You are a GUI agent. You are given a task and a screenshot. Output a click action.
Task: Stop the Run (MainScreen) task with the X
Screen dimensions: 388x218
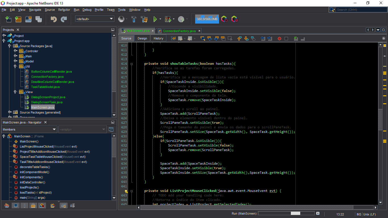click(x=318, y=213)
